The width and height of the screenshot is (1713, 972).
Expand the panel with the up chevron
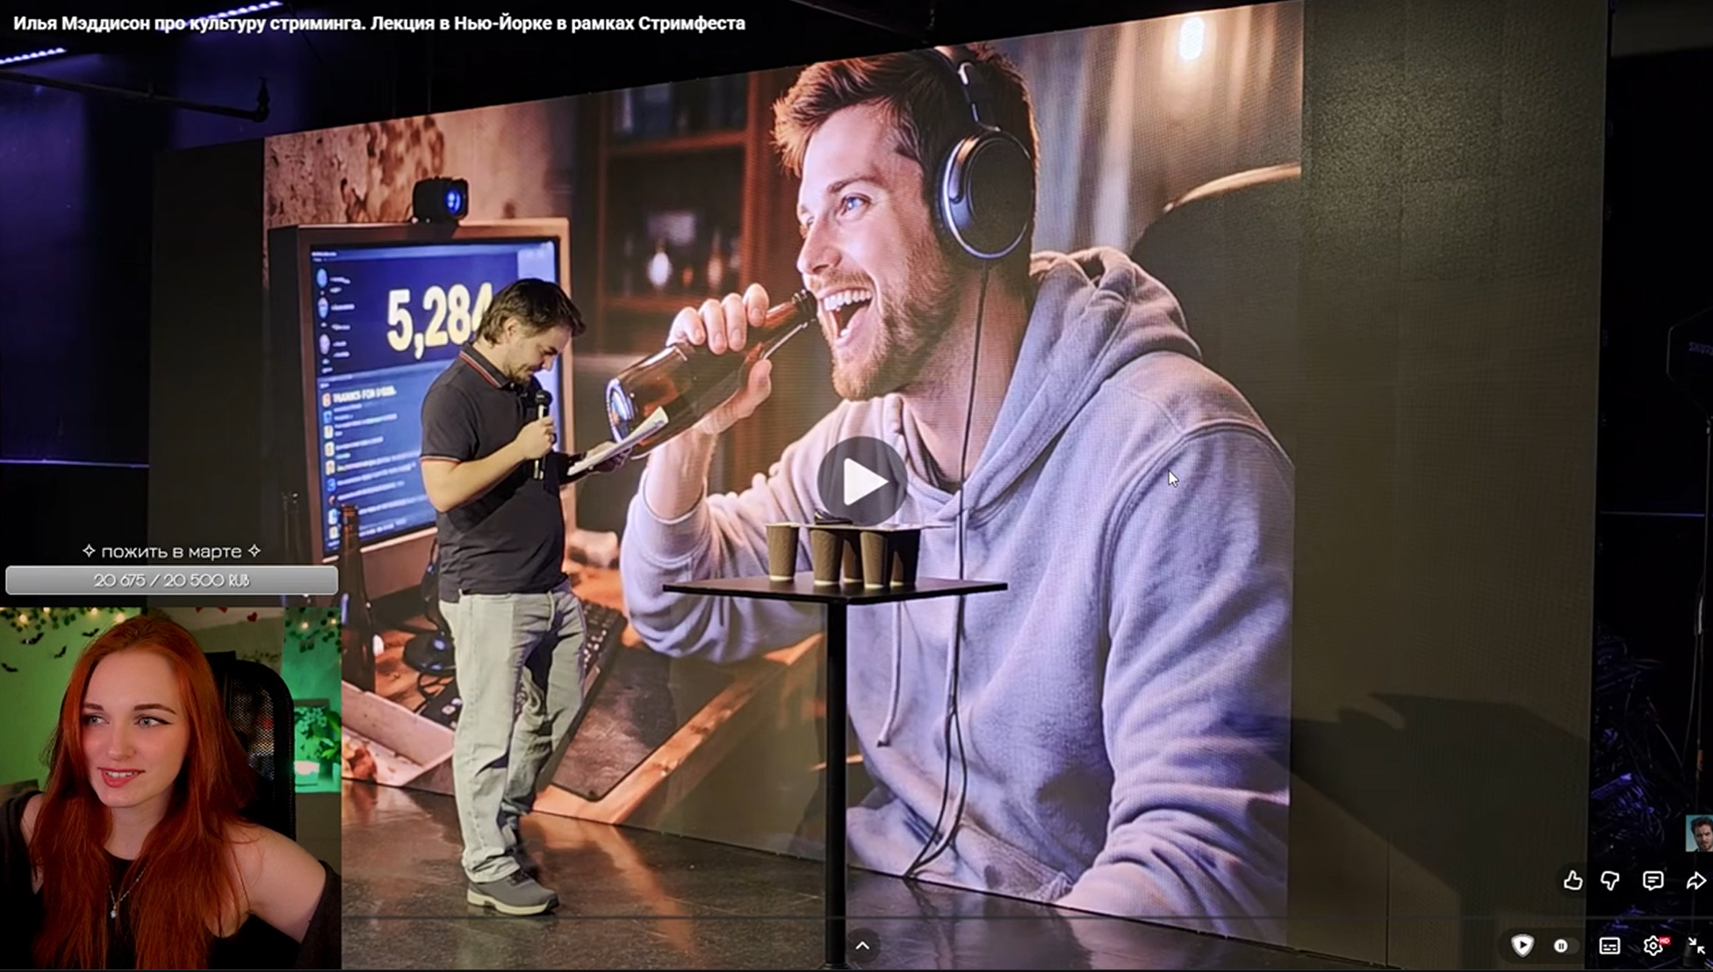pyautogui.click(x=862, y=945)
